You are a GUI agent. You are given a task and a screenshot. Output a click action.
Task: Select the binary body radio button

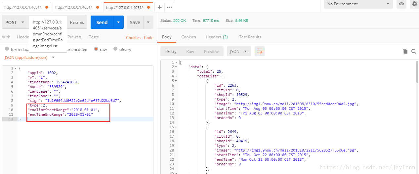click(x=115, y=49)
